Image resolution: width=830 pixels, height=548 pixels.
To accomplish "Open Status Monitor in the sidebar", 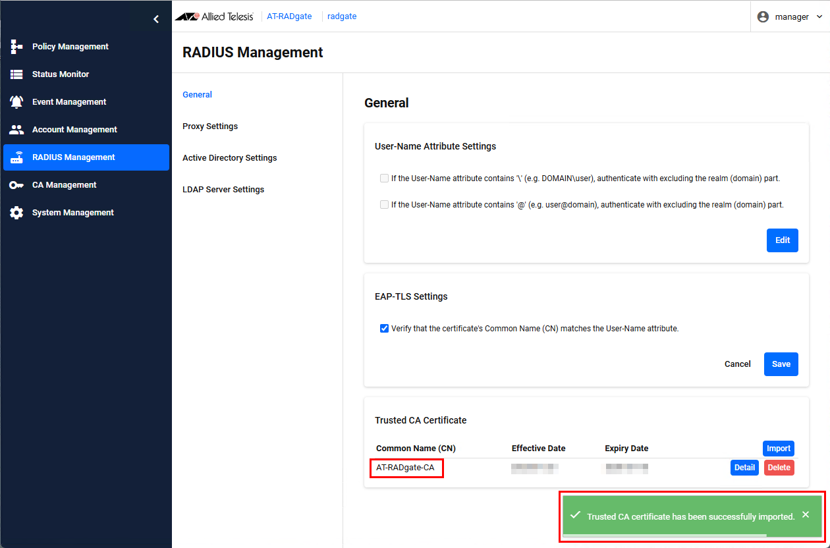I will click(86, 74).
